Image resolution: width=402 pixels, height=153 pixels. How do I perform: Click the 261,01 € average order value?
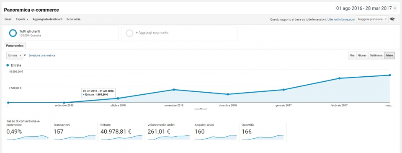pos(159,132)
